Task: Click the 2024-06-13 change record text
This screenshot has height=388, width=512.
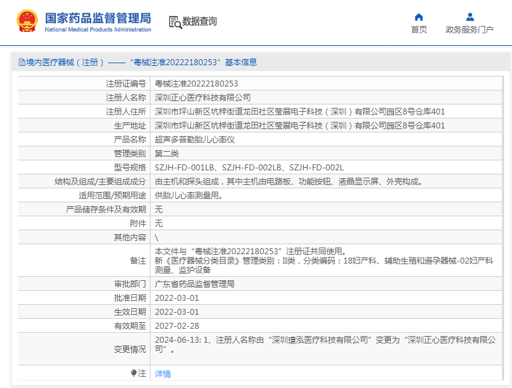Action: pyautogui.click(x=325, y=345)
